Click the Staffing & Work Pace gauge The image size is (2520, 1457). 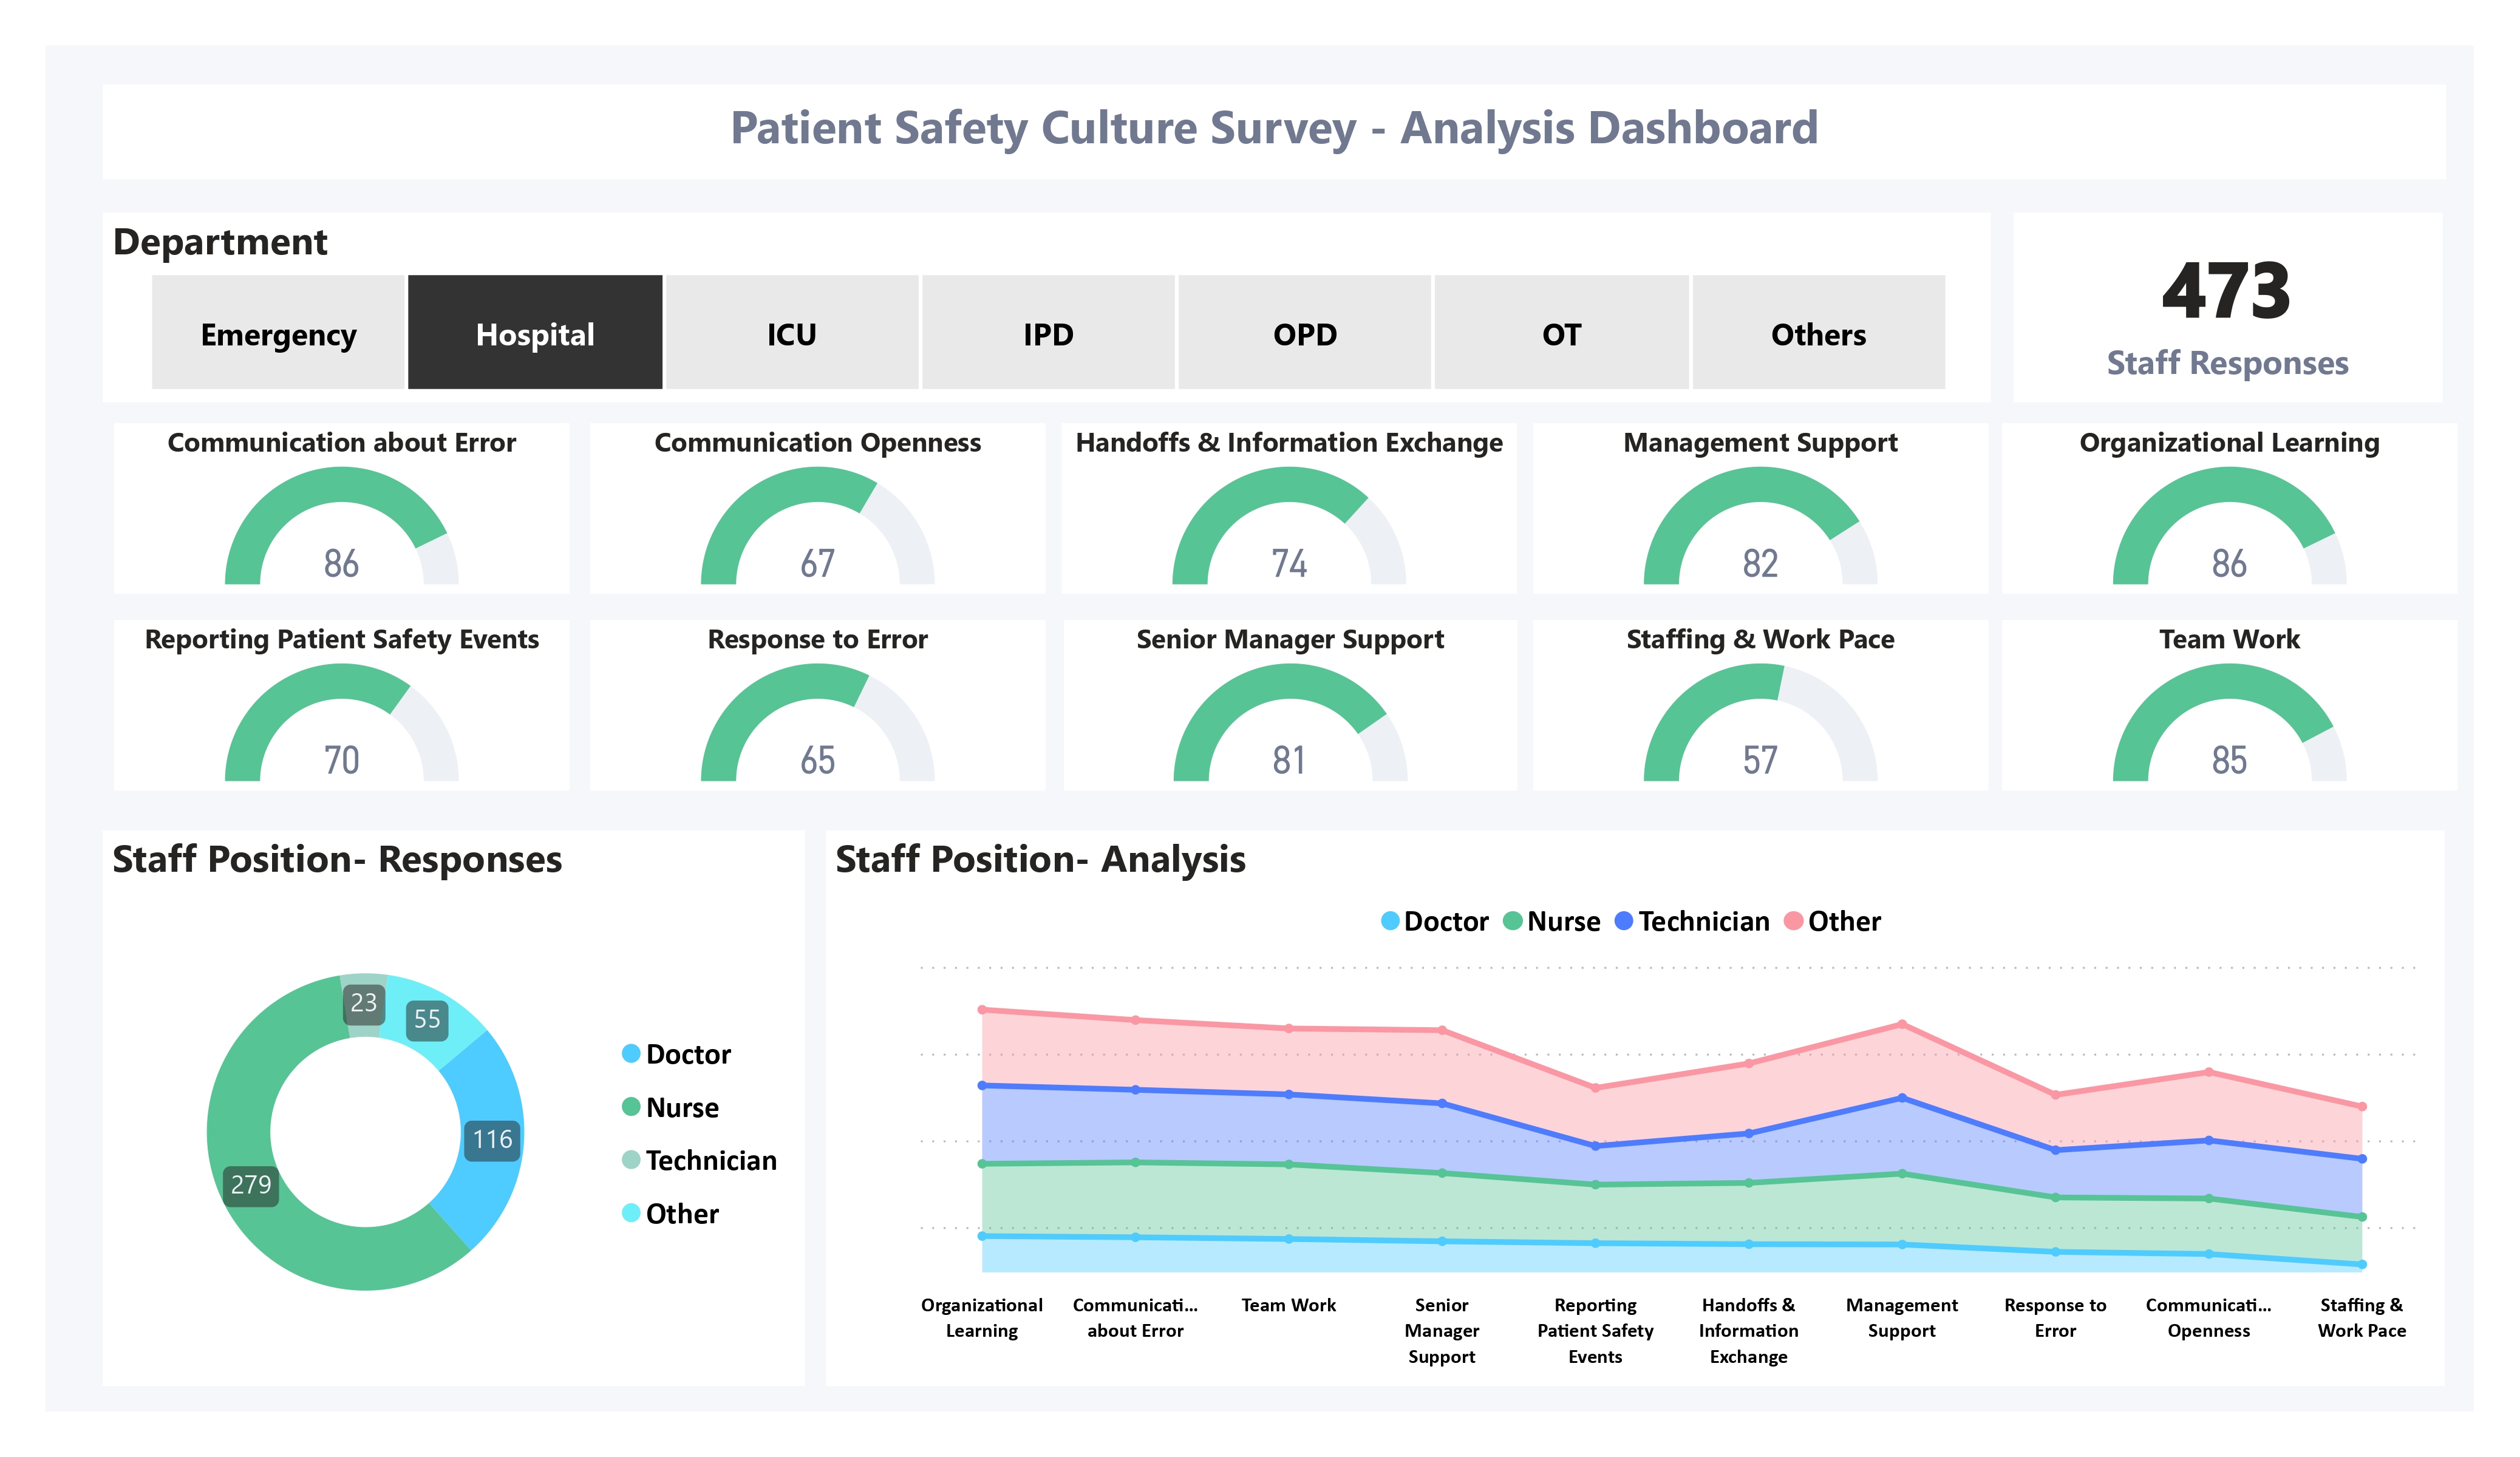click(1759, 725)
